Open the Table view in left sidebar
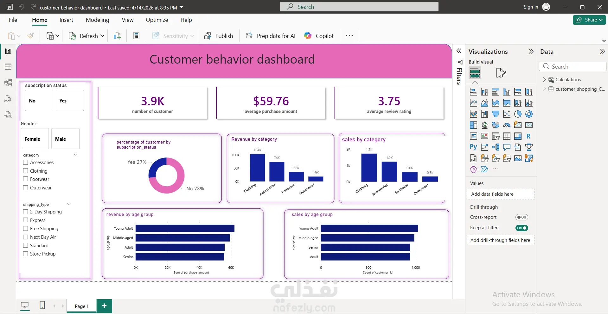The image size is (608, 314). pos(8,67)
